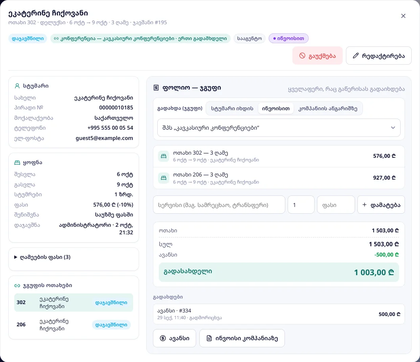Click the email guest5@example.com

click(104, 138)
